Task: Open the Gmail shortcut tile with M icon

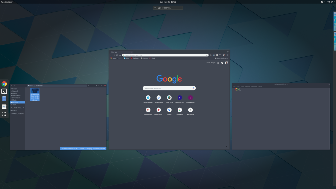Action: pyautogui.click(x=148, y=111)
